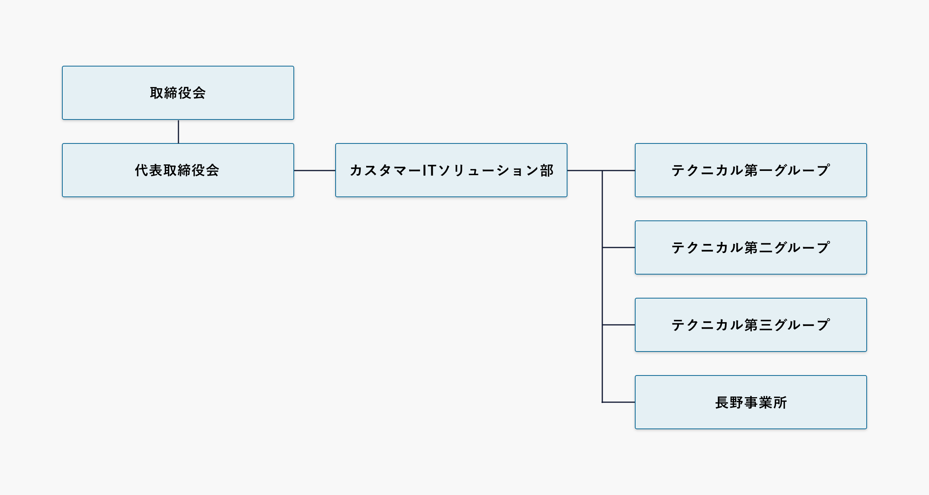Select the branch line entering テクニカル第三グループ
This screenshot has height=495, width=929.
point(619,325)
